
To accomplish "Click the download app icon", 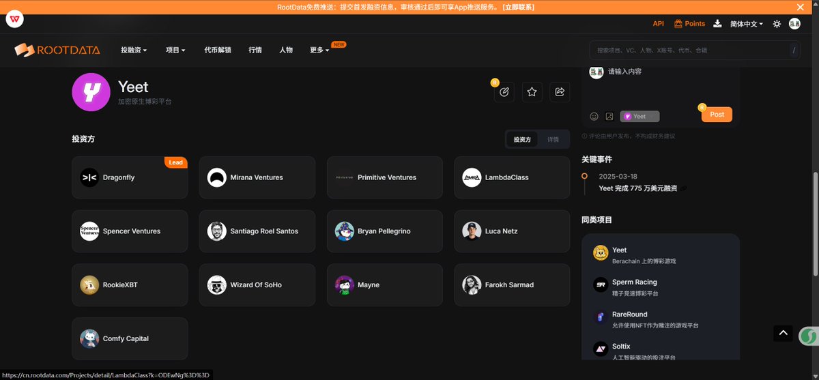I will pos(717,23).
